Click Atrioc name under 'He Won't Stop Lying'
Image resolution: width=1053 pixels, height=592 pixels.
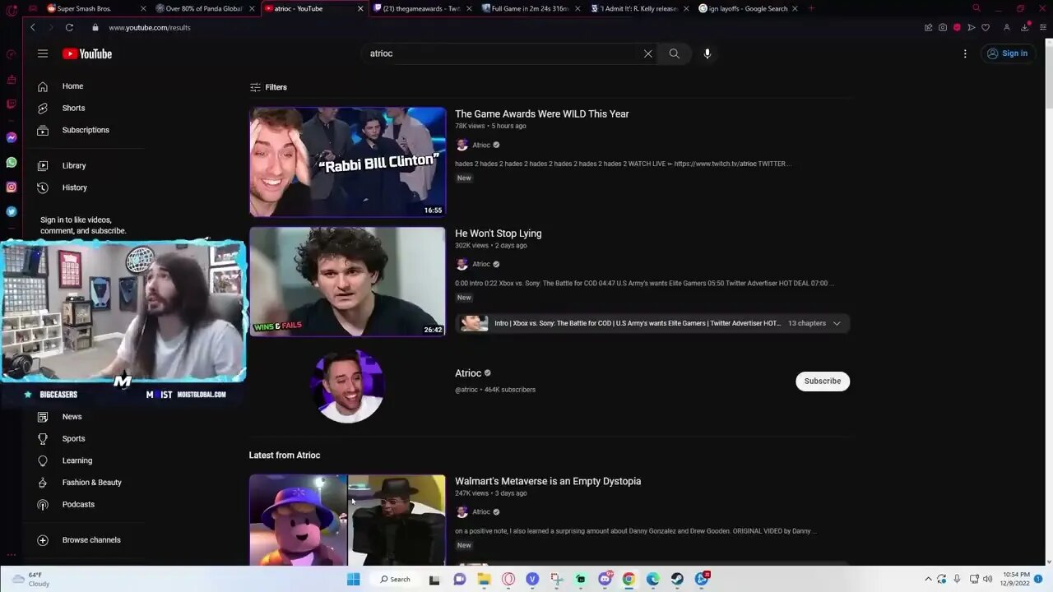coord(480,264)
